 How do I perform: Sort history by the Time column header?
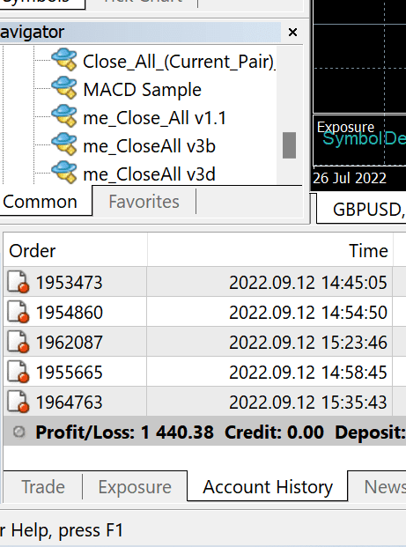click(x=270, y=251)
